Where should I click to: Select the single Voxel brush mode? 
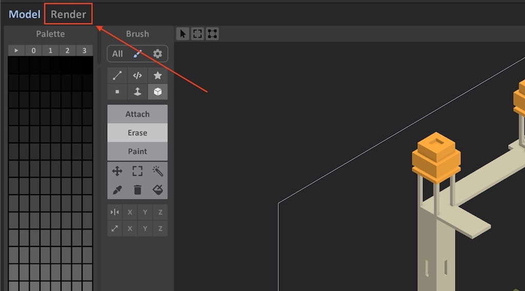click(x=117, y=92)
